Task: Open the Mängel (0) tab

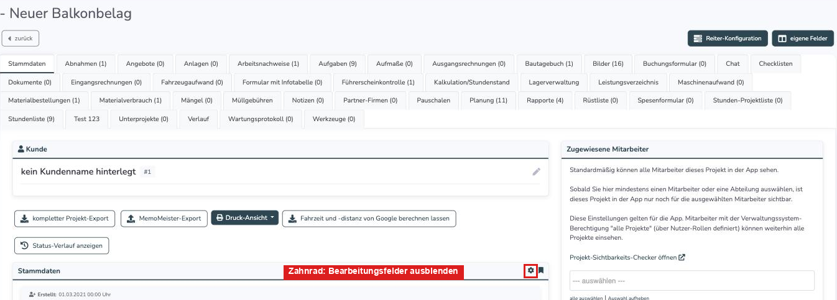Action: (197, 100)
